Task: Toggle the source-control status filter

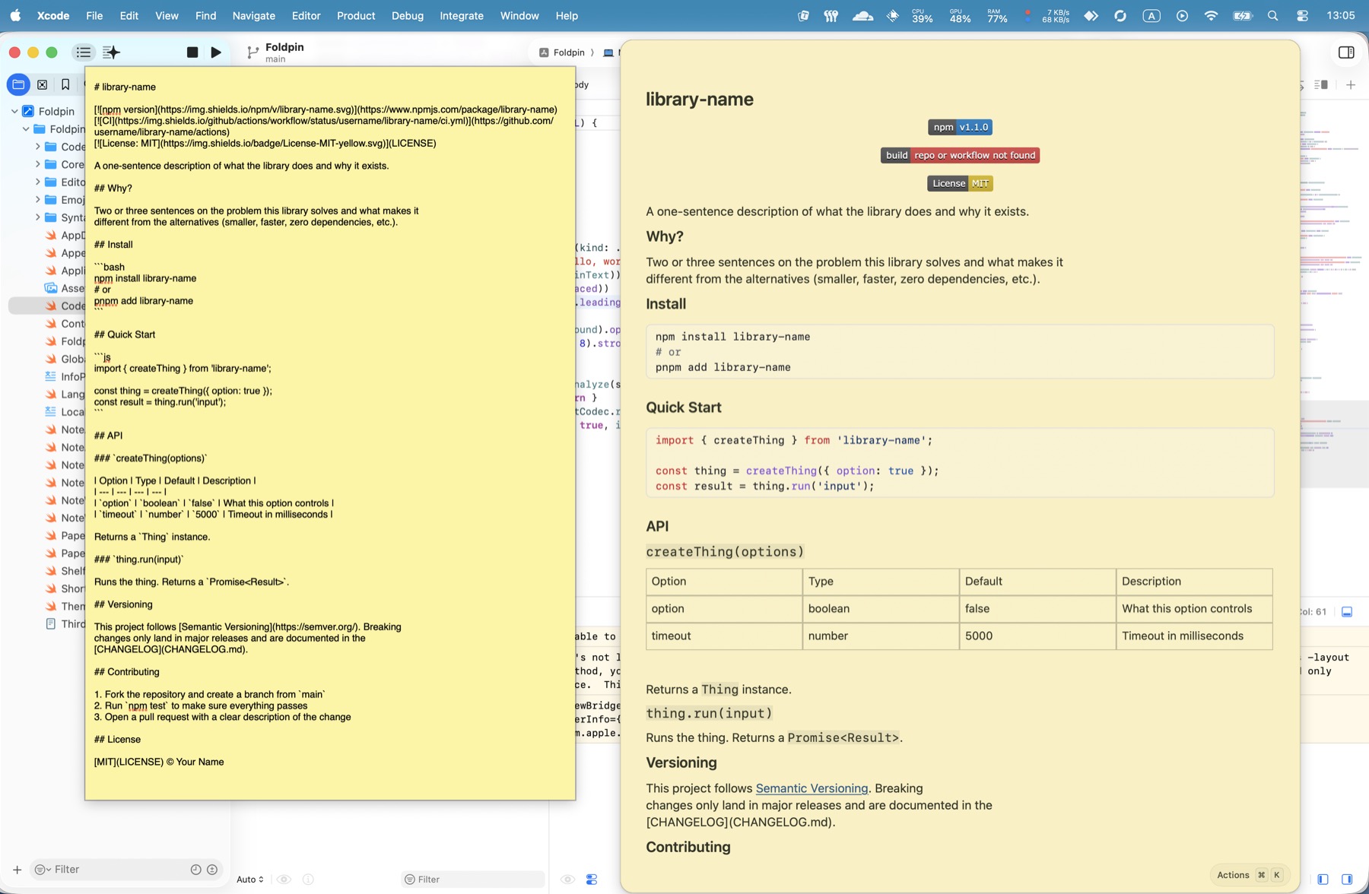Action: 212,870
